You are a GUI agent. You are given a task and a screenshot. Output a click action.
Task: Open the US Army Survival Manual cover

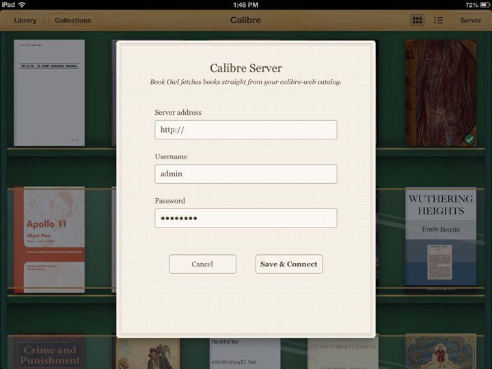49,92
